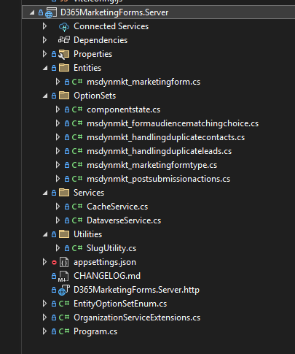Viewport: 295px width, 354px height.
Task: Click the CHANGELOG.md markdown file icon
Action: [x=63, y=276]
